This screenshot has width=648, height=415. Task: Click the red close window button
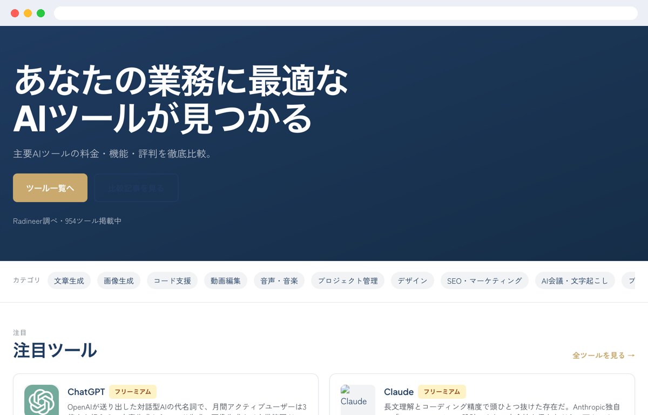(x=15, y=13)
